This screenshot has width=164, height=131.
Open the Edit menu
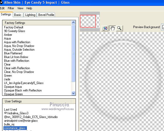tap(2, 8)
